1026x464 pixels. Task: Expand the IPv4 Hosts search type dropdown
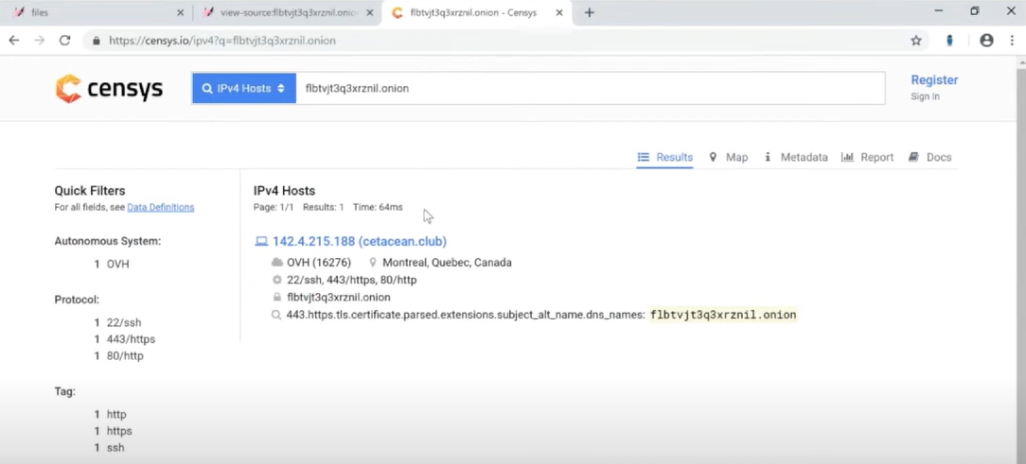click(244, 88)
